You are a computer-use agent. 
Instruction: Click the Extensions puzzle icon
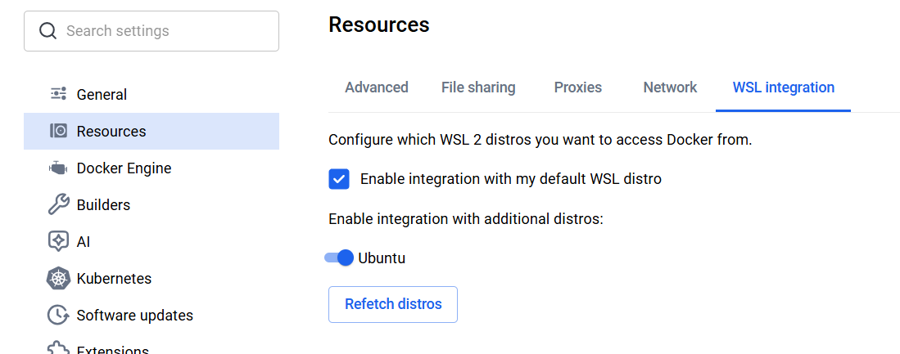click(x=58, y=350)
